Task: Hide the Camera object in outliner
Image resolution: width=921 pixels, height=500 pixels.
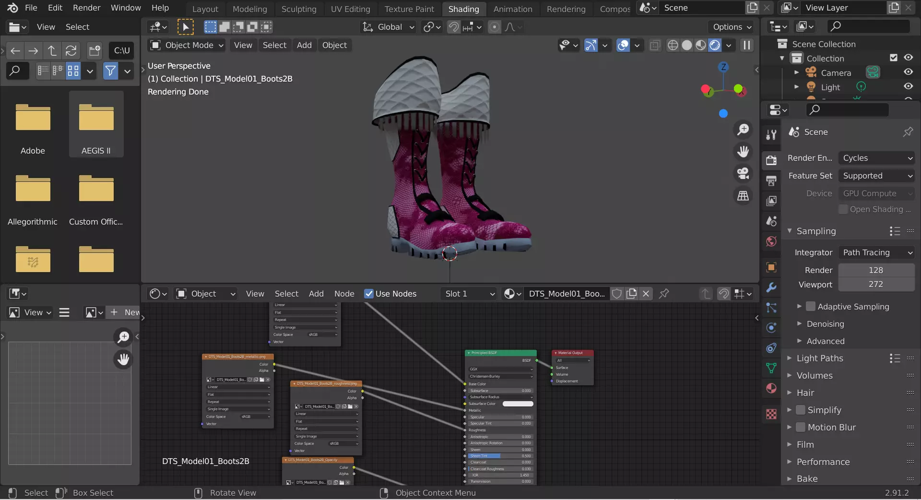Action: click(x=908, y=72)
